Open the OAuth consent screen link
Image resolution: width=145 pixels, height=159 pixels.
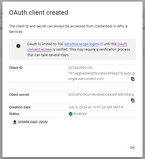tap(77, 47)
